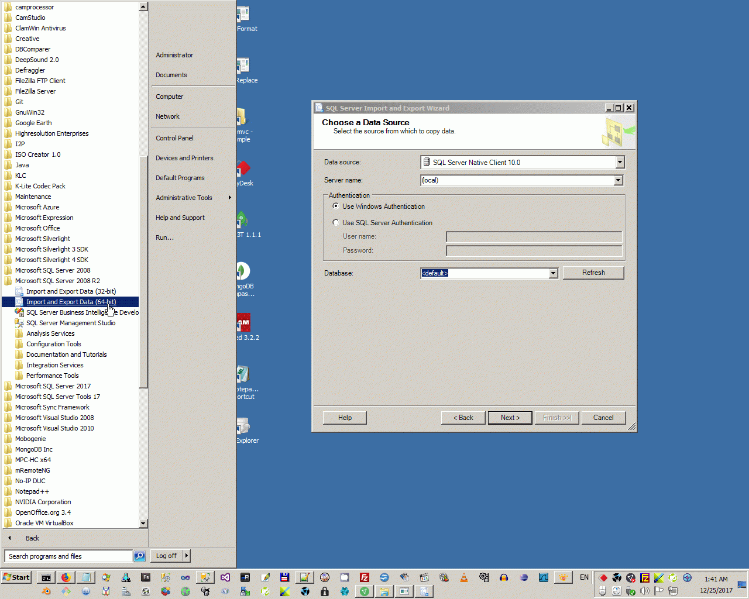Open Documents from the Start menu
This screenshot has width=749, height=599.
point(171,75)
